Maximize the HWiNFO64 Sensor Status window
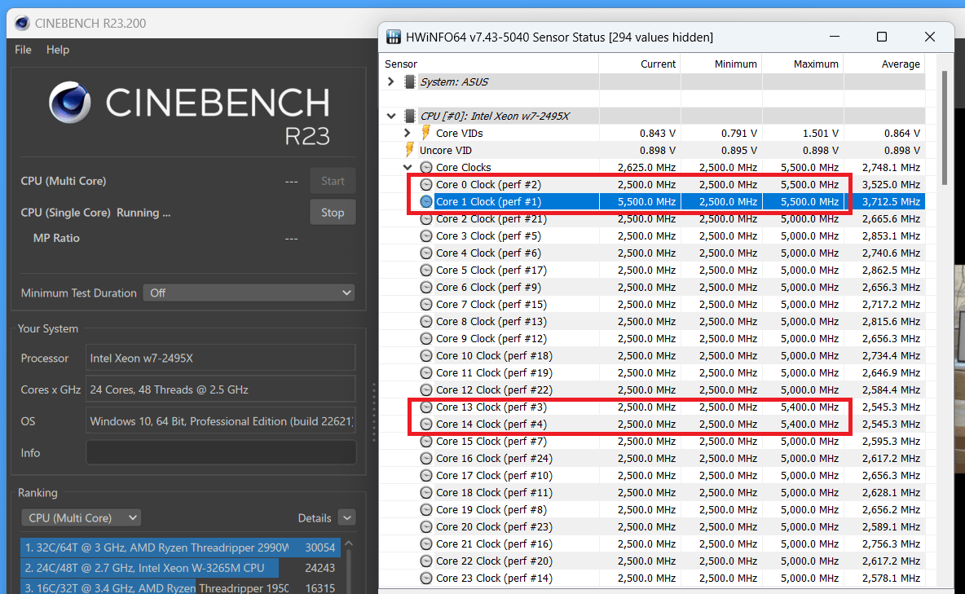This screenshot has height=594, width=965. click(x=881, y=37)
